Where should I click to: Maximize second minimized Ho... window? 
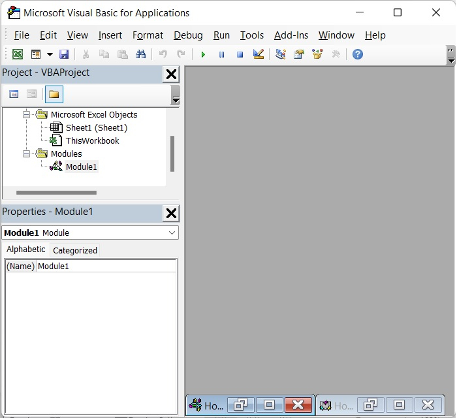399,404
